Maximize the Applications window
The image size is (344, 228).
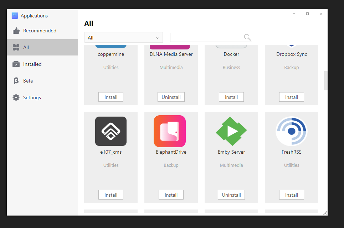click(307, 14)
